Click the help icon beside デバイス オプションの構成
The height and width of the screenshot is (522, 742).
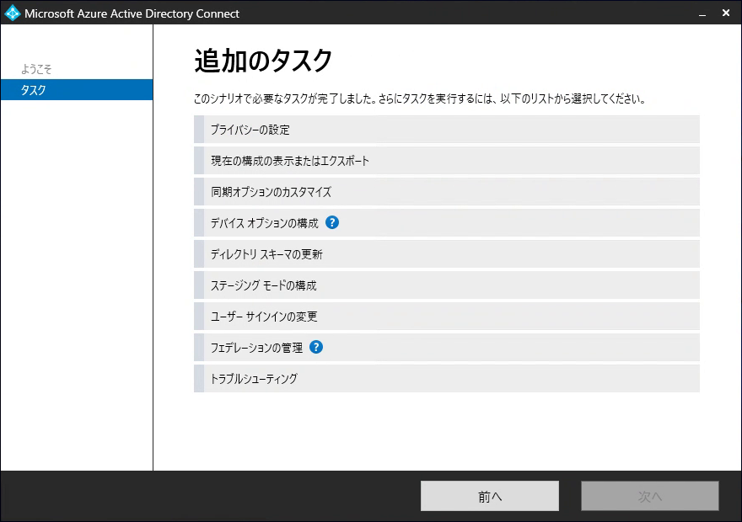coord(332,222)
